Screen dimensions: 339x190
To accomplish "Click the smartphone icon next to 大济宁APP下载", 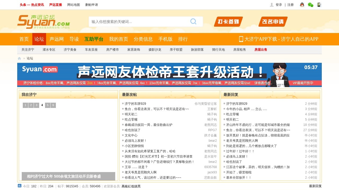I will [x=241, y=39].
